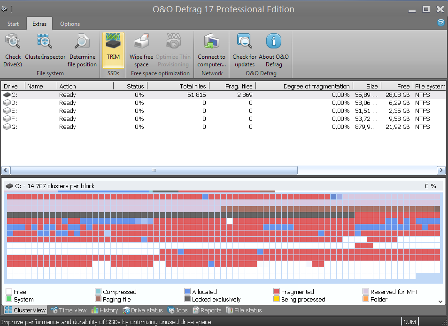The height and width of the screenshot is (326, 448).
Task: Click the Allocated legend color swatch
Action: tap(187, 291)
